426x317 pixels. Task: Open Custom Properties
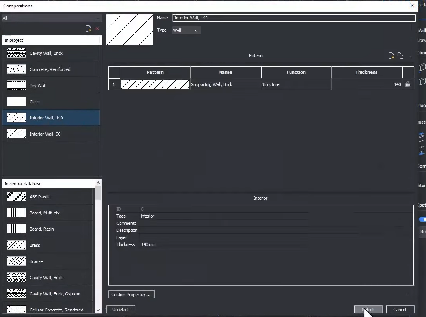pyautogui.click(x=131, y=294)
